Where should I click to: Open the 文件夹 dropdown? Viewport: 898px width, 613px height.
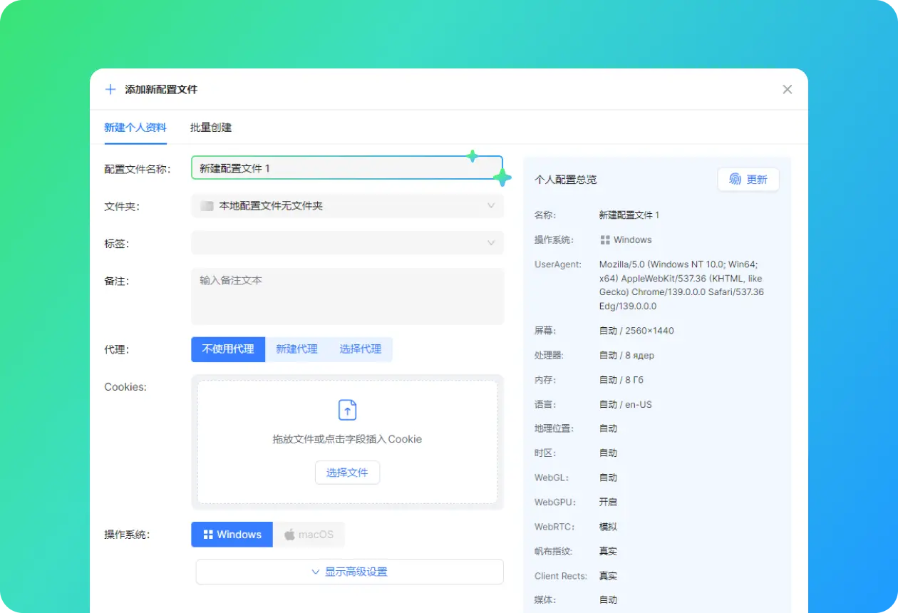(347, 206)
